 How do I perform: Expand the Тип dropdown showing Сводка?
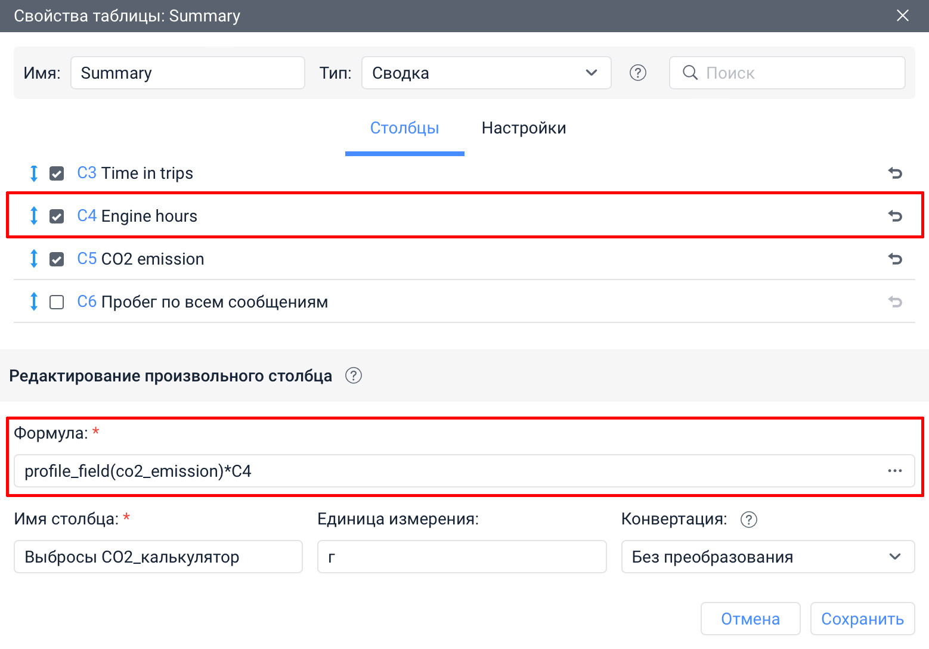(x=486, y=73)
